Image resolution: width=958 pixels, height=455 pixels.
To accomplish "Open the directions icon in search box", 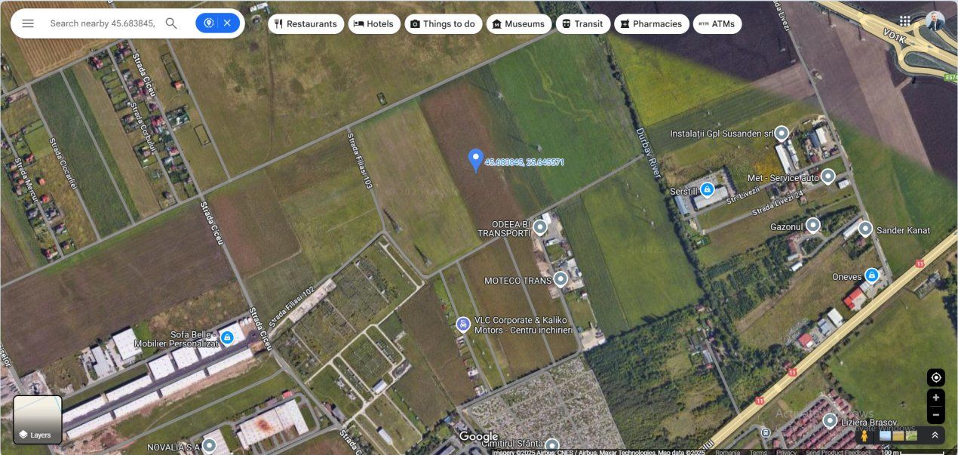I will pos(209,23).
